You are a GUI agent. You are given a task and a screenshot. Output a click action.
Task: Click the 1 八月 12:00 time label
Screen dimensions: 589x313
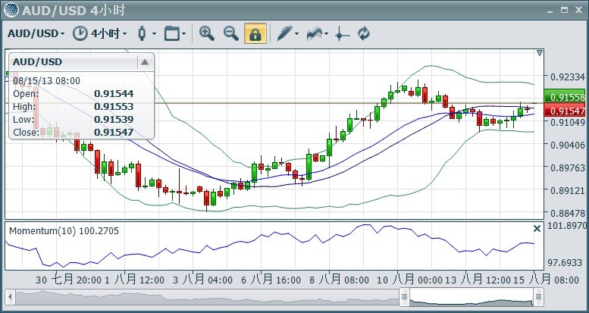point(134,280)
